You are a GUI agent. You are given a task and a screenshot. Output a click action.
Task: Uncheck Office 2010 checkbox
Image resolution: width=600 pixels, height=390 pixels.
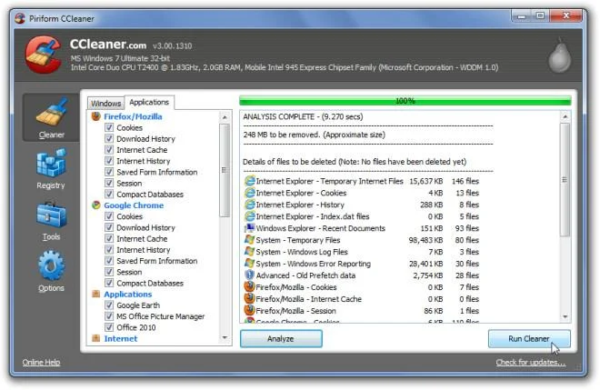pos(109,327)
